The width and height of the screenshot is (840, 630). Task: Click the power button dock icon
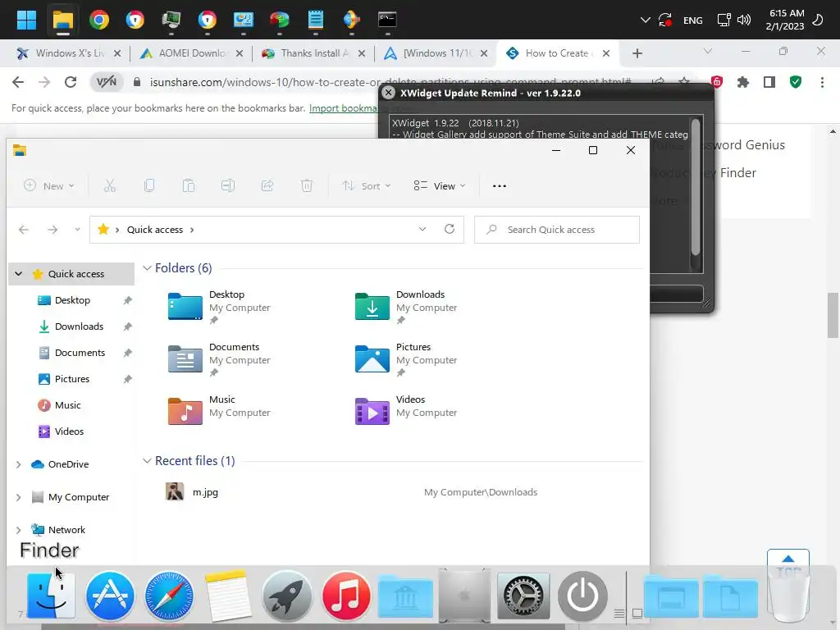(582, 596)
